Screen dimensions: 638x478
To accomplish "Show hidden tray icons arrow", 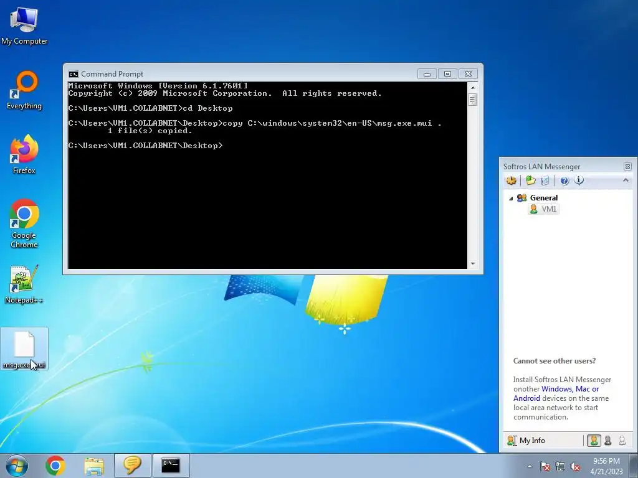I will (530, 466).
